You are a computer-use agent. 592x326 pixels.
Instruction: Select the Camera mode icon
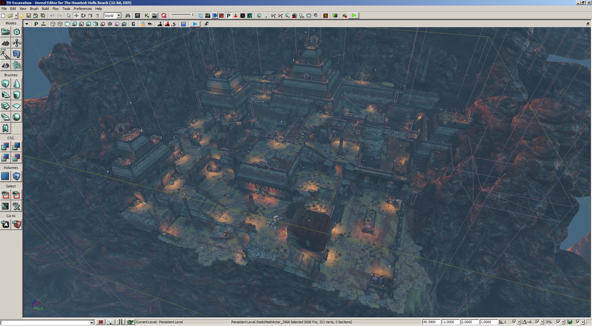pyautogui.click(x=6, y=32)
